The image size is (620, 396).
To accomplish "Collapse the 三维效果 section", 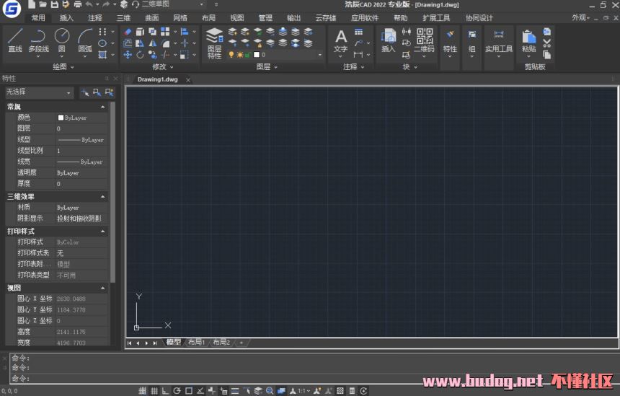I will click(x=103, y=197).
